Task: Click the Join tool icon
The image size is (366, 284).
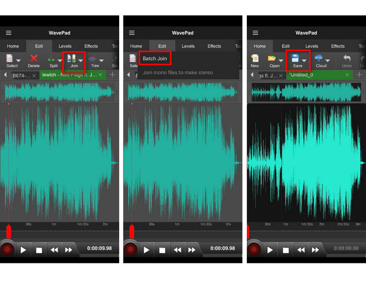Action: click(x=72, y=58)
